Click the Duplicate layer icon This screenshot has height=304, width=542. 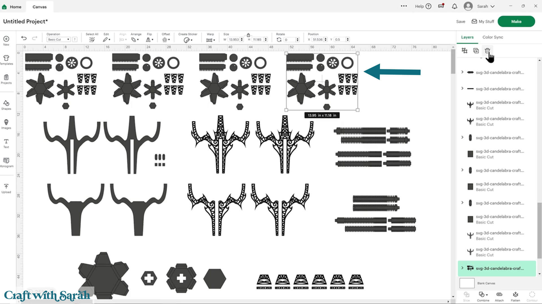[476, 51]
